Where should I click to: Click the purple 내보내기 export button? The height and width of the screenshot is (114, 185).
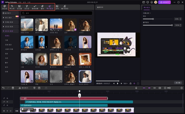click(164, 2)
